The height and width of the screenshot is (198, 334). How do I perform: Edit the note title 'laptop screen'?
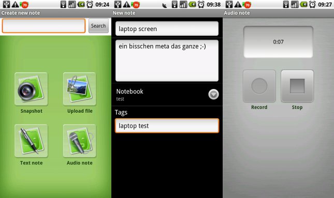tap(167, 28)
